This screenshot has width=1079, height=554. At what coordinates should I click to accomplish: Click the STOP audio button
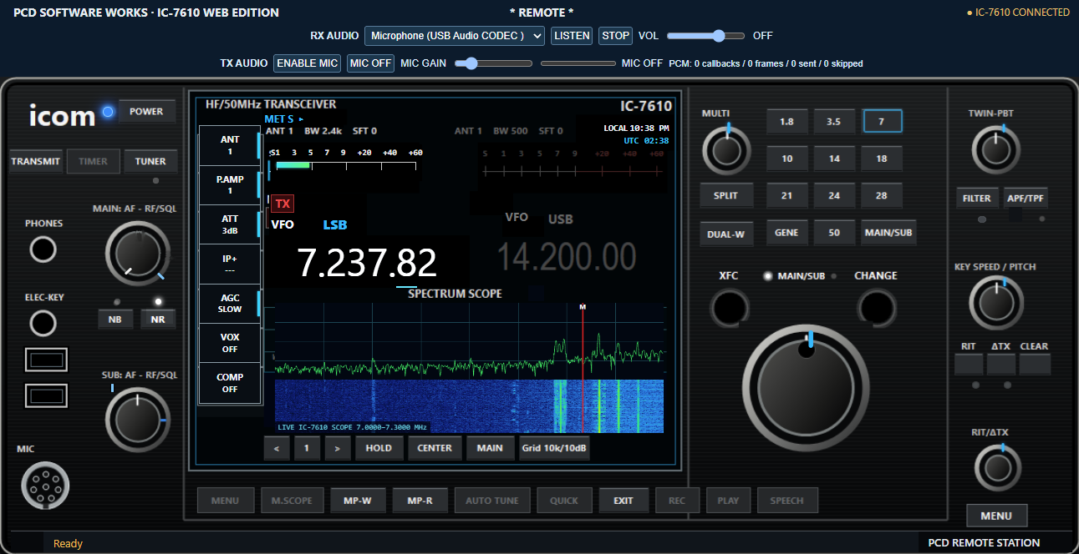616,36
